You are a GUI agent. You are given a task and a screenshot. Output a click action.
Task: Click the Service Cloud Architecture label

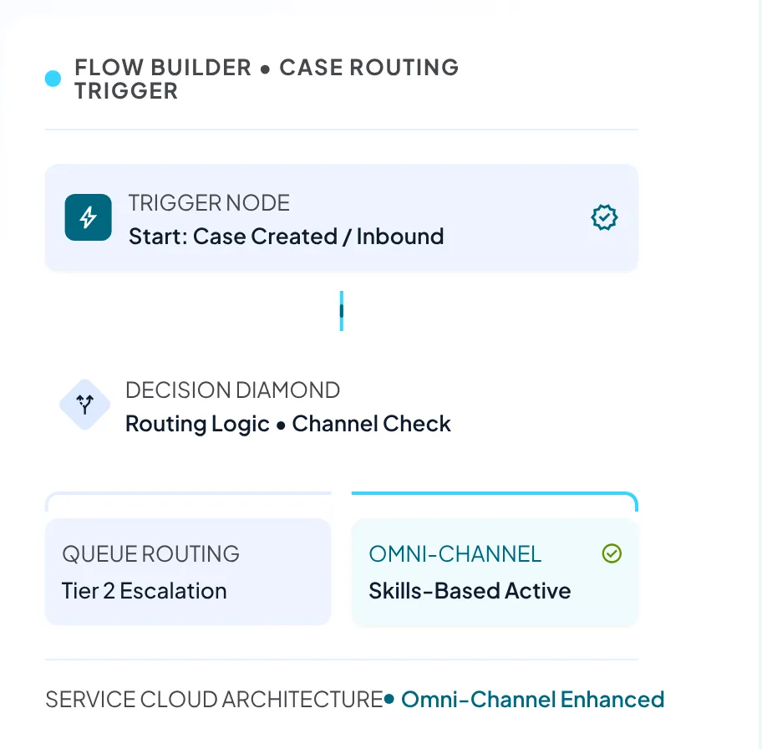(x=214, y=700)
